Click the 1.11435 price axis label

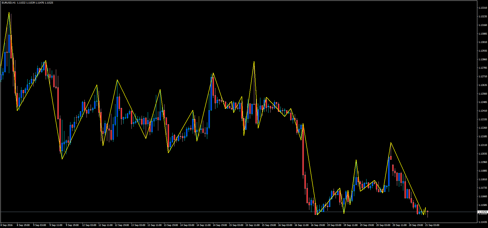[x=483, y=222]
